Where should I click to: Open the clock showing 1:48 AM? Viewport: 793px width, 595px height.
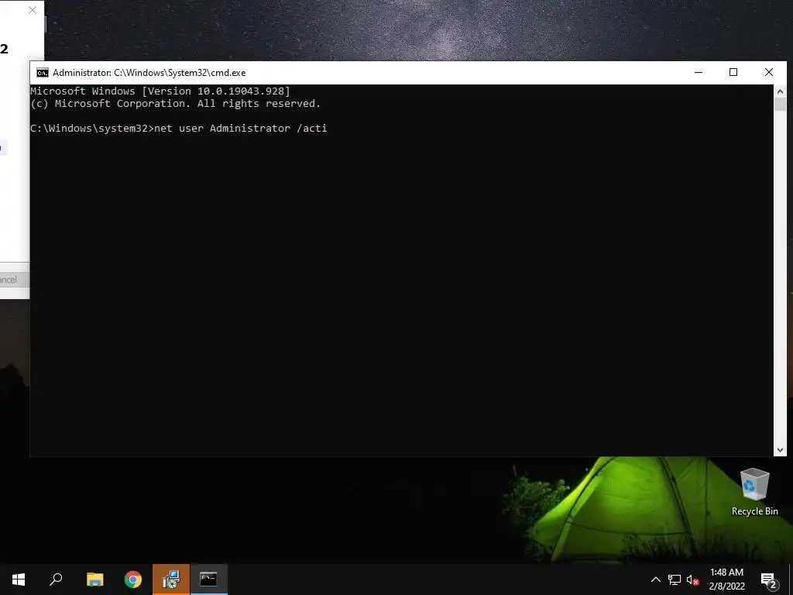[x=726, y=580]
